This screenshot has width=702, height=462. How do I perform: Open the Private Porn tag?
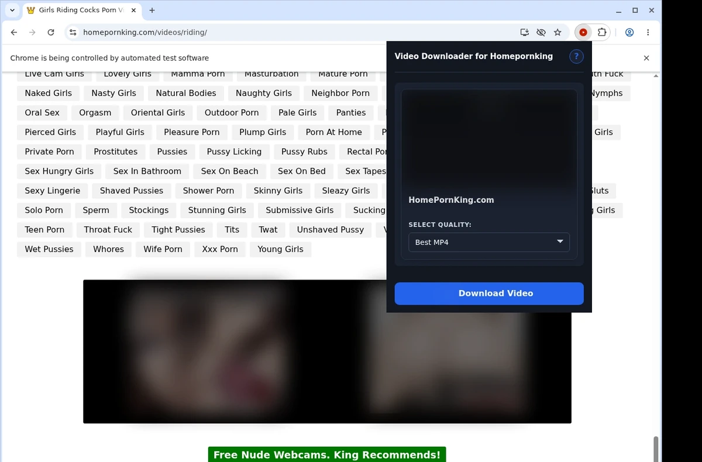tap(49, 151)
